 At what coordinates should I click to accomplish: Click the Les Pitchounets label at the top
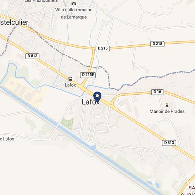pyautogui.click(x=41, y=1)
